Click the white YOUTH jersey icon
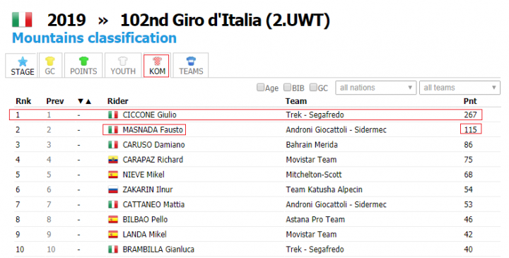Viewport: 509px width, 258px height. pos(123,61)
